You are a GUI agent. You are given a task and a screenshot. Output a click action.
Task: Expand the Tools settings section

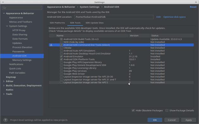click(x=4, y=94)
